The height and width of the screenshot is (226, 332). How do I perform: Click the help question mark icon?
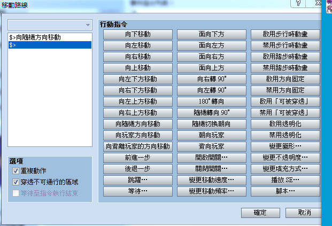pyautogui.click(x=298, y=3)
